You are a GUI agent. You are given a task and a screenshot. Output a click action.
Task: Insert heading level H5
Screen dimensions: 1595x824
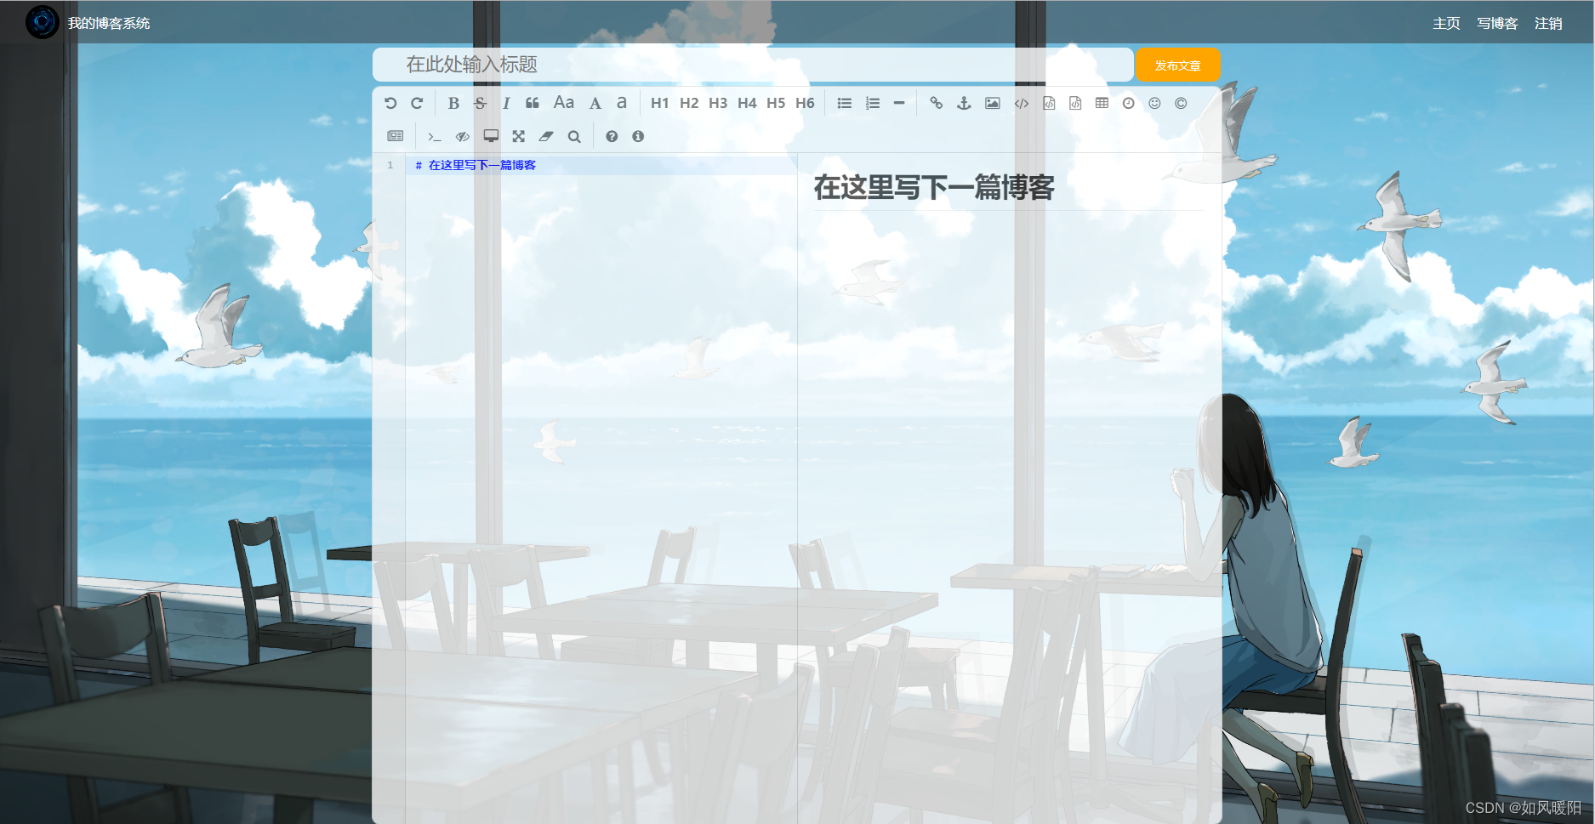(776, 103)
